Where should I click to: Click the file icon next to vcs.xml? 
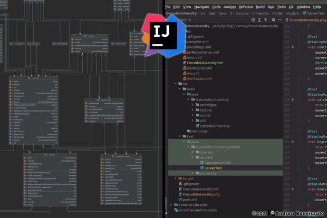pos(185,73)
